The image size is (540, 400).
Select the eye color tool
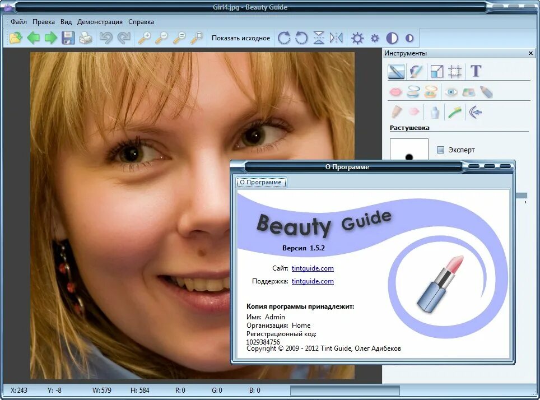coord(451,92)
